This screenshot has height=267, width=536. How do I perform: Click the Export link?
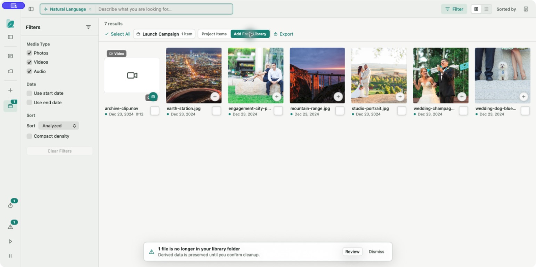click(x=284, y=34)
